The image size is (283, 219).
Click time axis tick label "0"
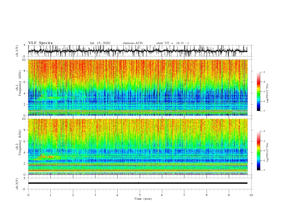pyautogui.click(x=28, y=195)
